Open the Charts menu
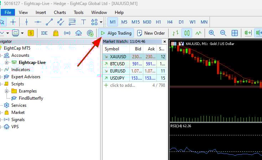 tap(60, 12)
